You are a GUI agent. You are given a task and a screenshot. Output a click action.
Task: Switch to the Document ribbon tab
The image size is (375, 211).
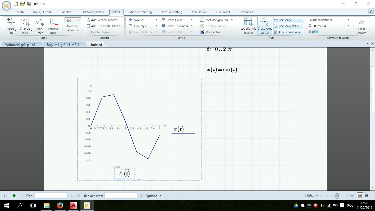[223, 12]
